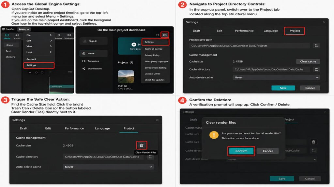This screenshot has height=187, width=334.
Task: Click Save in the step 2 Settings window
Action: point(283,88)
